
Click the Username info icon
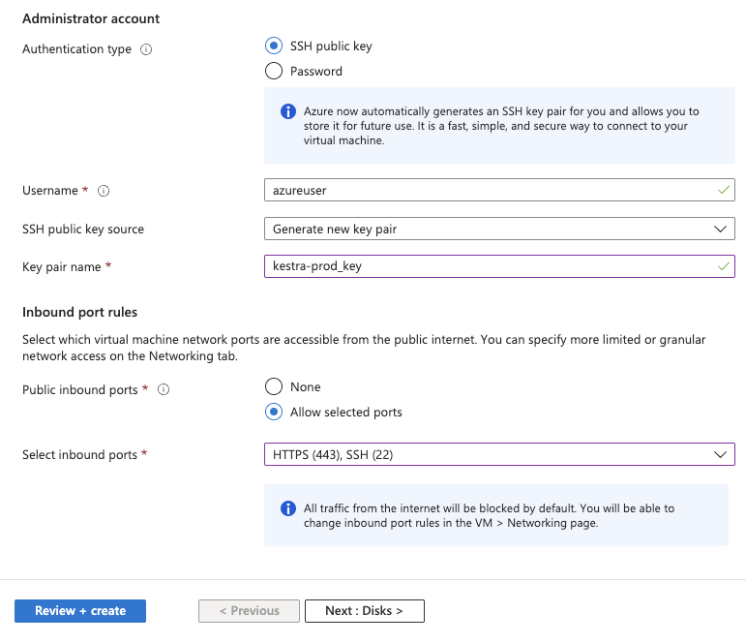pos(104,191)
